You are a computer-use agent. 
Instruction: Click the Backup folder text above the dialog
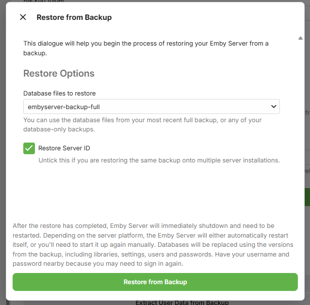pyautogui.click(x=44, y=1)
